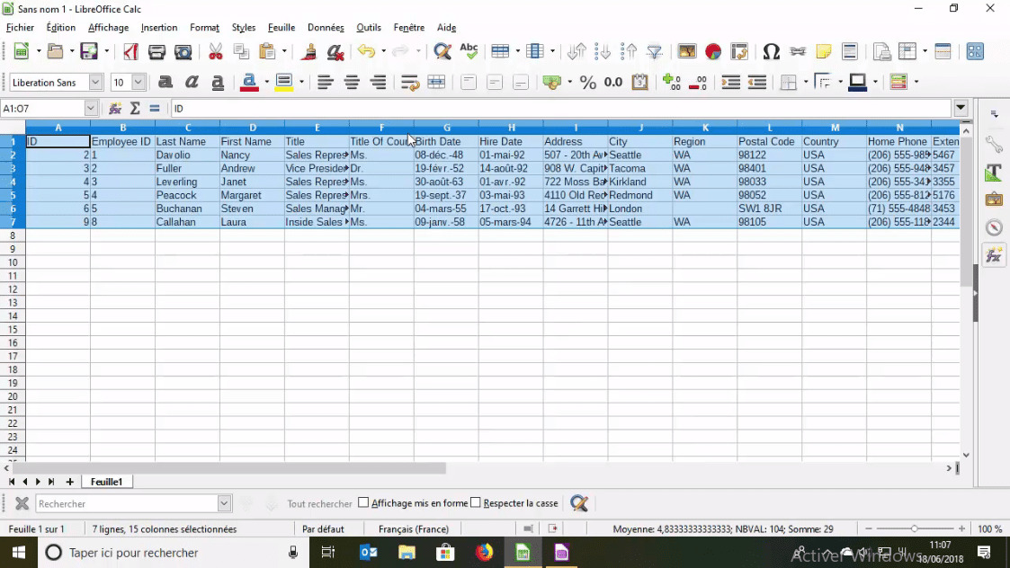Open the Données menu
This screenshot has height=568, width=1010.
[326, 27]
